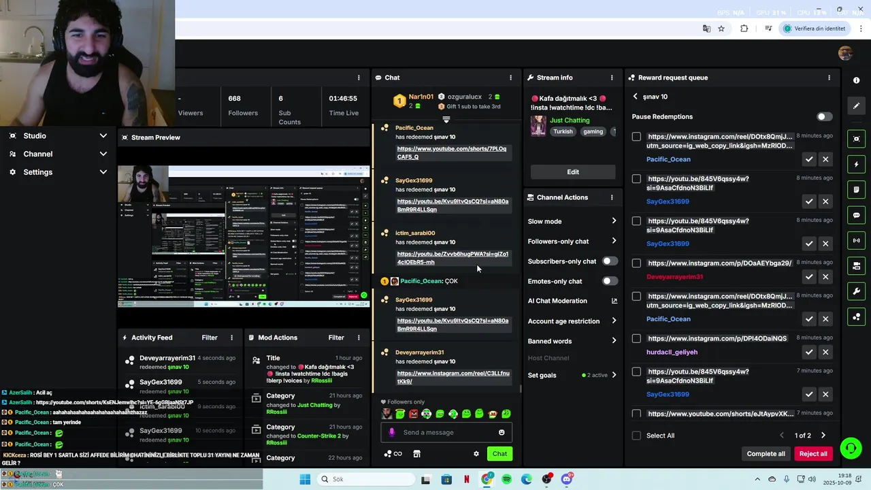Open Discord from the taskbar
Image resolution: width=871 pixels, height=490 pixels.
(567, 479)
